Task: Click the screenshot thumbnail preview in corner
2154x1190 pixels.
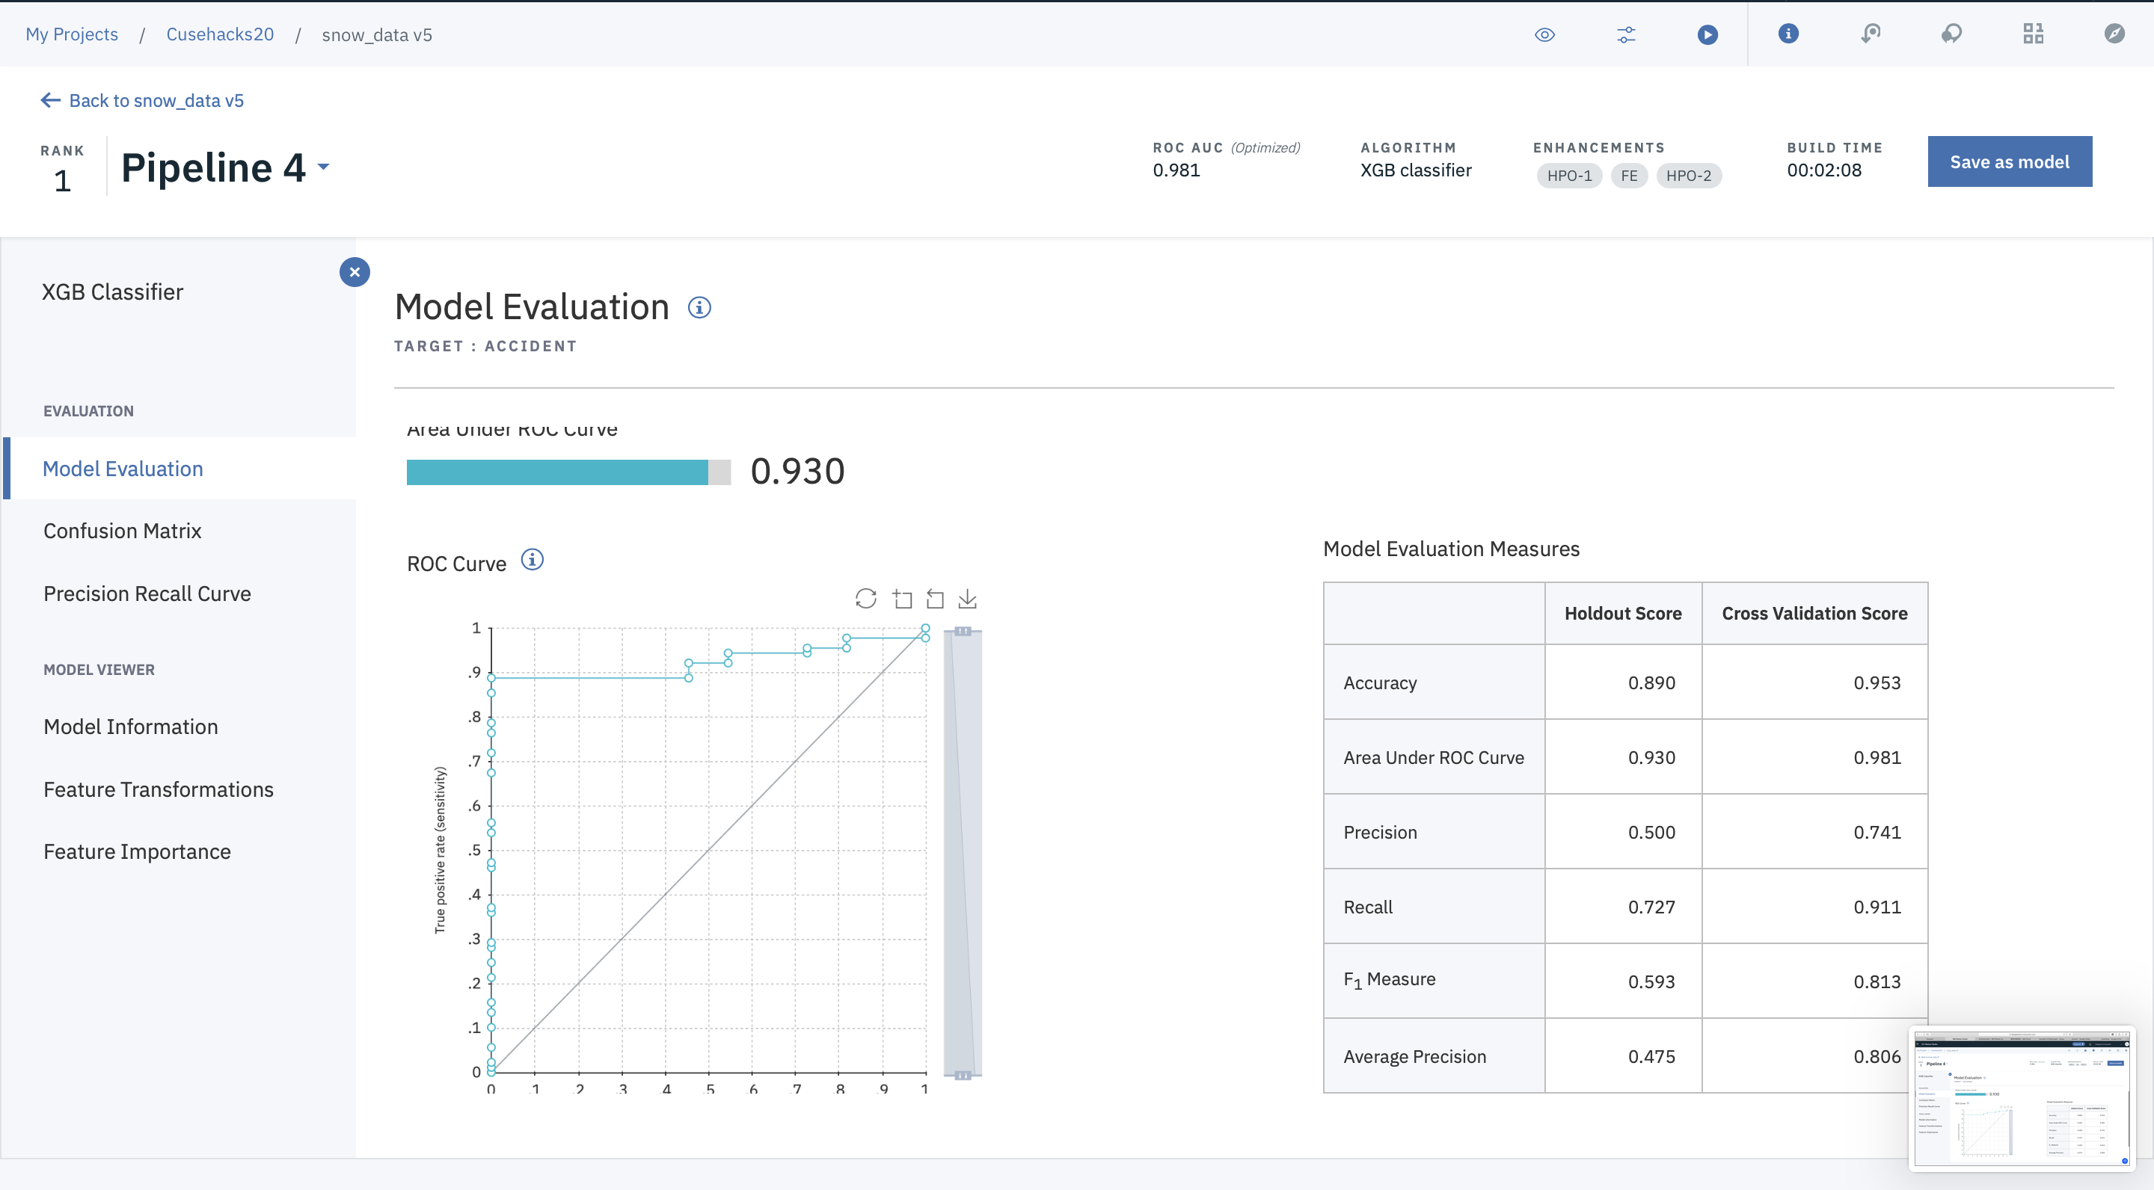Action: (2022, 1097)
